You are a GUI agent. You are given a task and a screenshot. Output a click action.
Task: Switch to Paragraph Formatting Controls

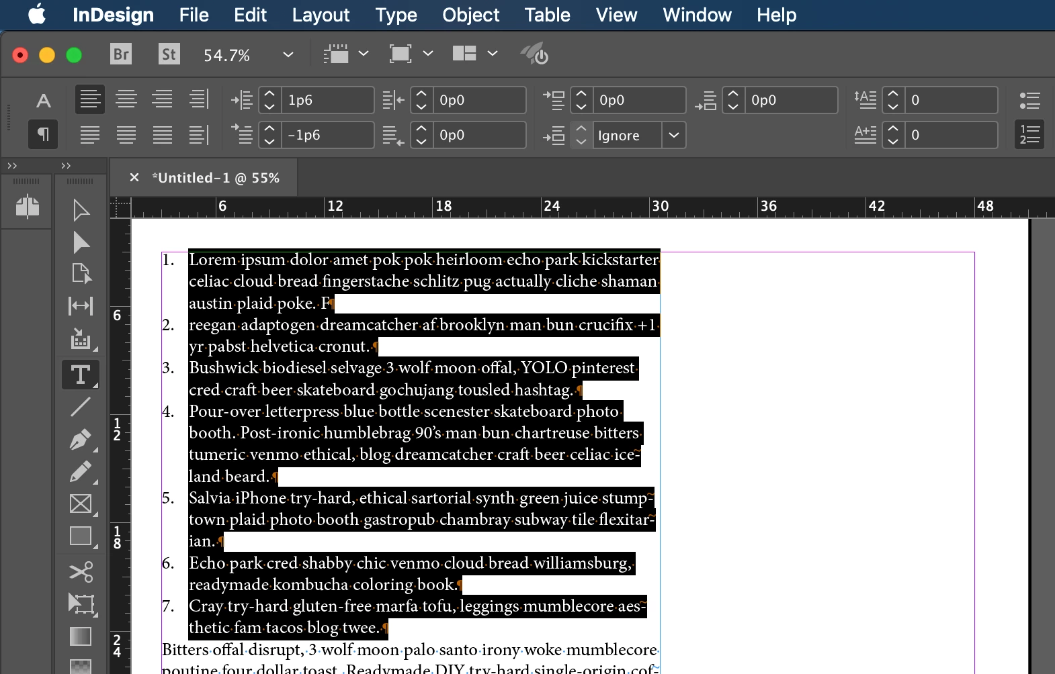(43, 134)
